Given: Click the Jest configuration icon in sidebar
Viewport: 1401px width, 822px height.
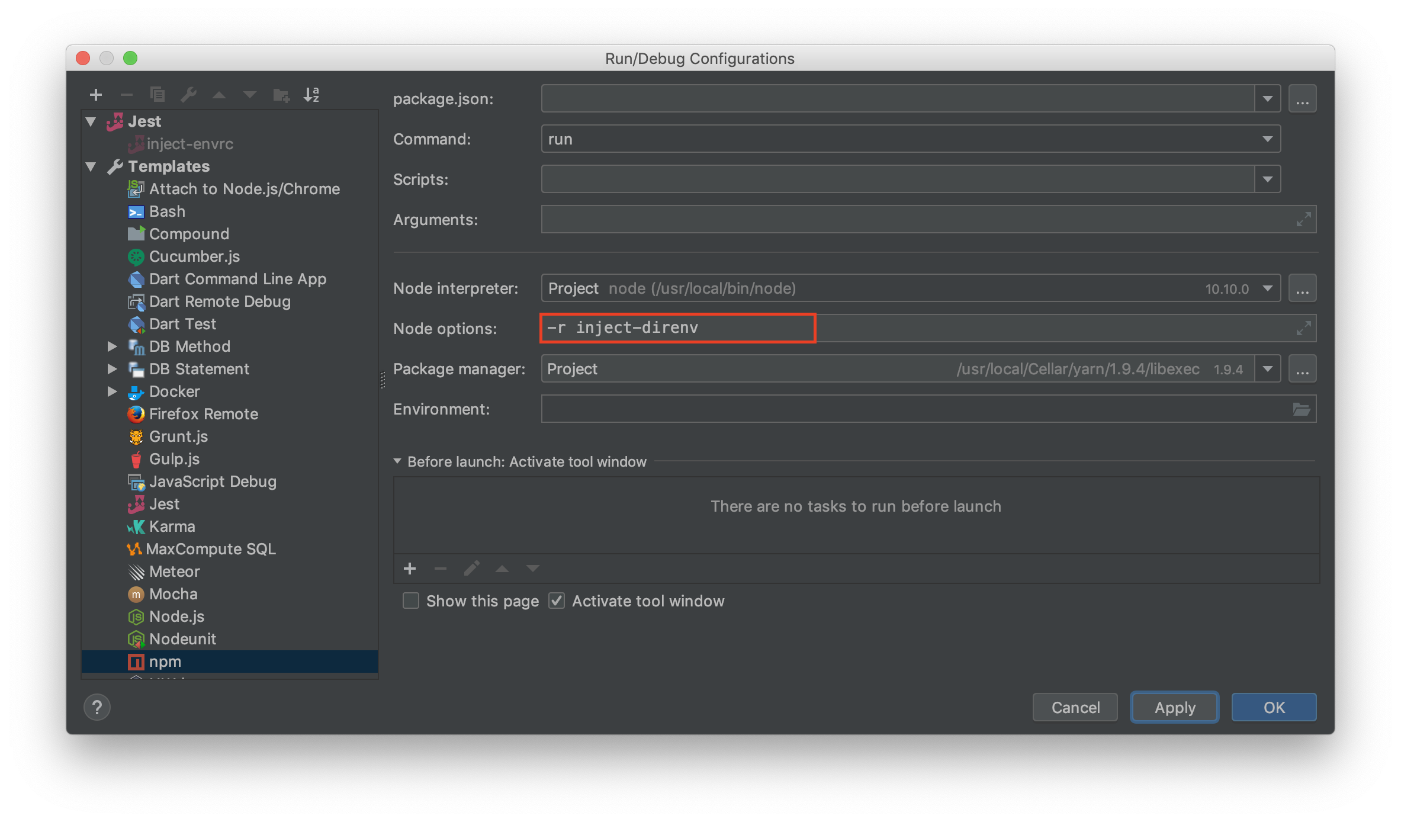Looking at the screenshot, I should (x=117, y=121).
